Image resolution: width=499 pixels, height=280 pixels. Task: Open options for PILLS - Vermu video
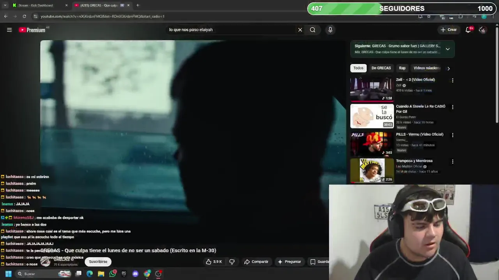(x=453, y=135)
